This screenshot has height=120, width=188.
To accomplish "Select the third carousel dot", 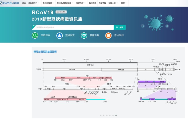I will (x=107, y=115).
